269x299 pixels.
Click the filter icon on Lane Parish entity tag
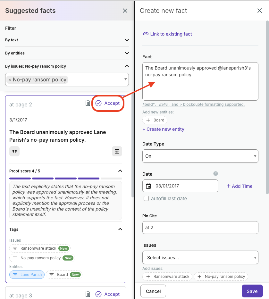[x=14, y=274]
